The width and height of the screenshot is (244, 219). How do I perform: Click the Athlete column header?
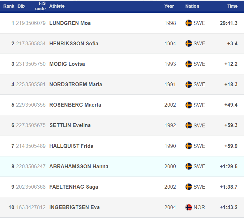coord(57,6)
